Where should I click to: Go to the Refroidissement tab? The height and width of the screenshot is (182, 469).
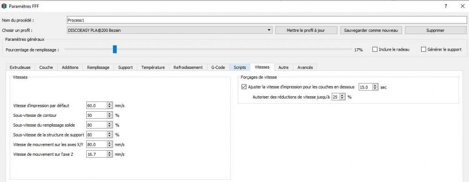click(188, 68)
